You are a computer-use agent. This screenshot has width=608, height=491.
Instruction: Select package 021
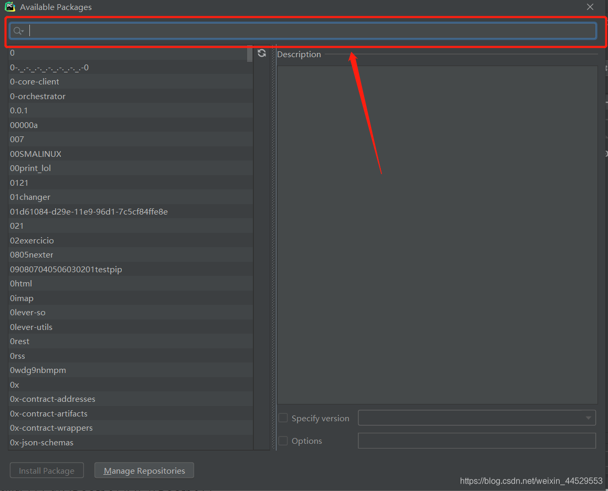[131, 226]
